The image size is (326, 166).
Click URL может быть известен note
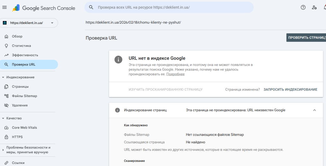pyautogui.click(x=203, y=149)
